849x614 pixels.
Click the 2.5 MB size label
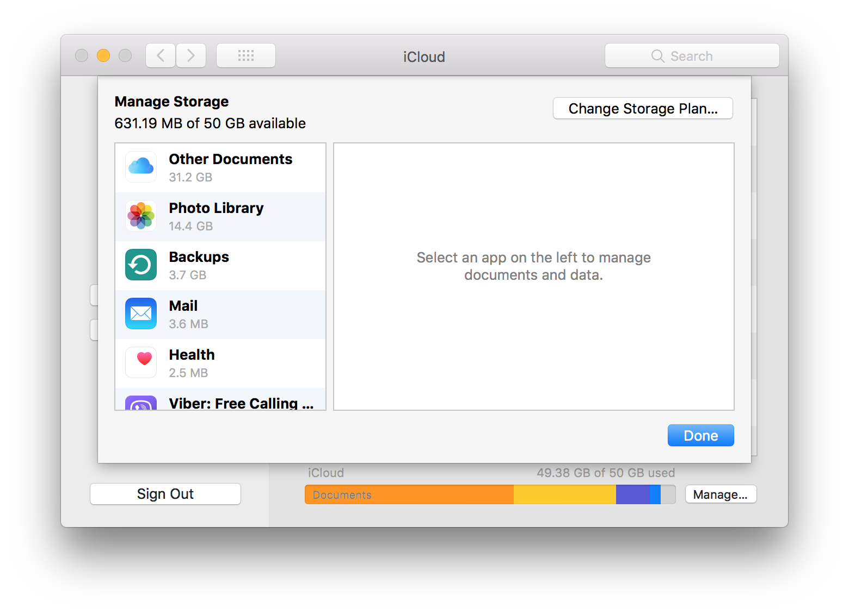189,373
